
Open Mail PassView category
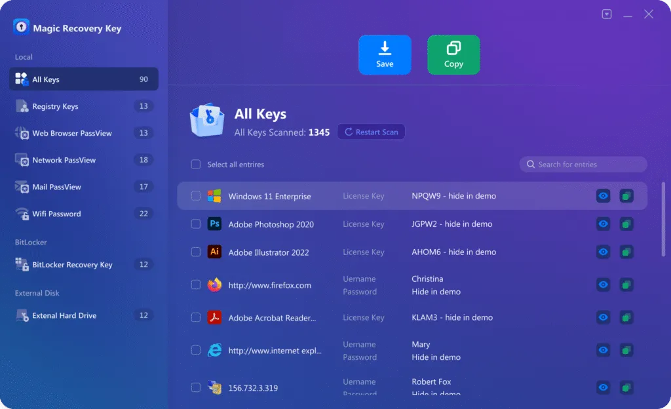[x=84, y=187]
